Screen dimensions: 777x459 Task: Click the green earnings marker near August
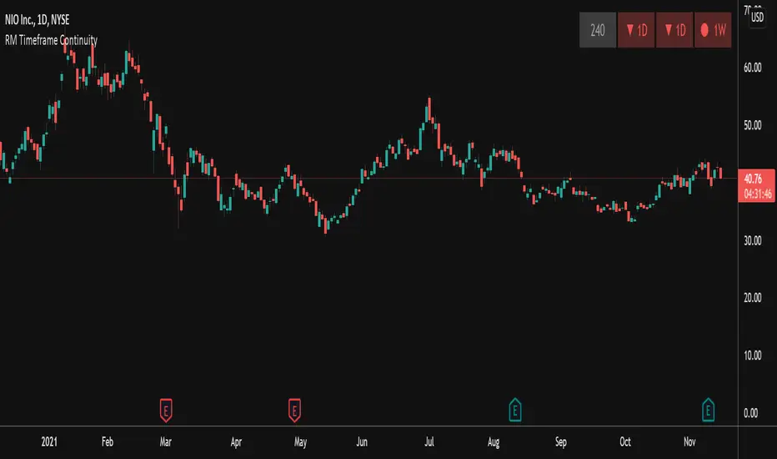click(515, 410)
